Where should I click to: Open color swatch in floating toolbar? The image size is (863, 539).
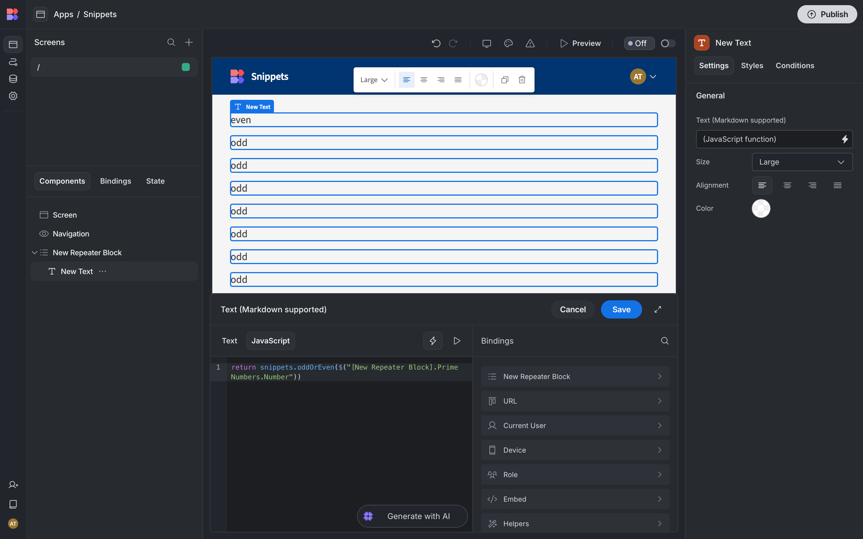pyautogui.click(x=481, y=80)
